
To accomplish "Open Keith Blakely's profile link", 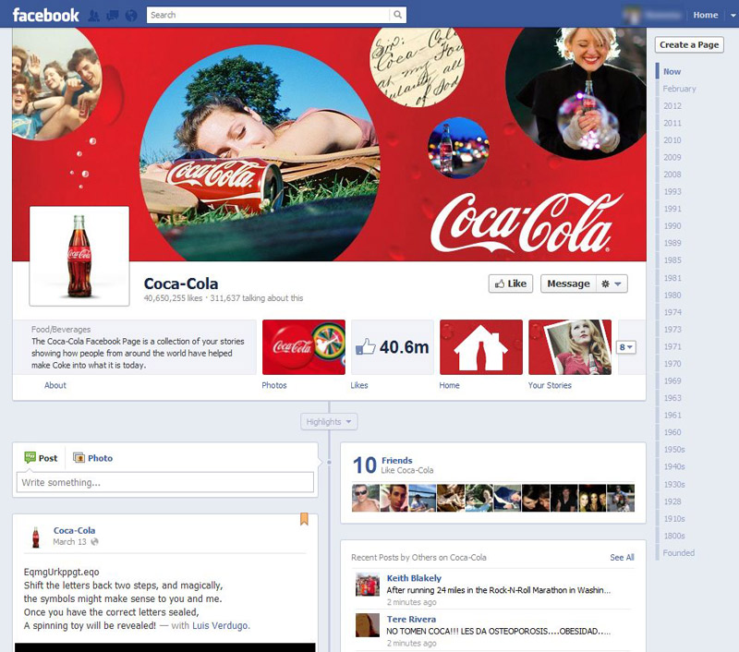I will point(414,578).
